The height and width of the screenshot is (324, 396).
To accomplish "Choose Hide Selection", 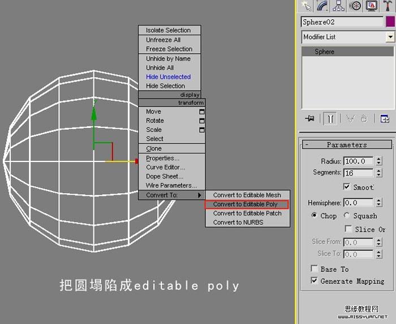I will click(170, 86).
